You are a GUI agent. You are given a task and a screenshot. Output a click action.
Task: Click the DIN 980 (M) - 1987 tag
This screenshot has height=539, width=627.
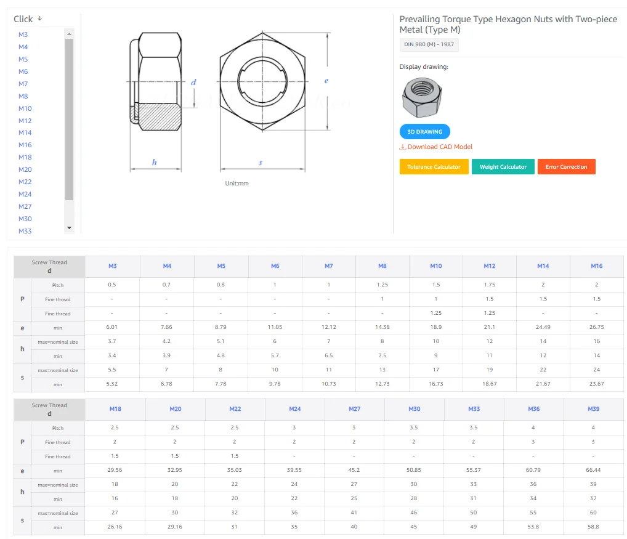[x=429, y=44]
